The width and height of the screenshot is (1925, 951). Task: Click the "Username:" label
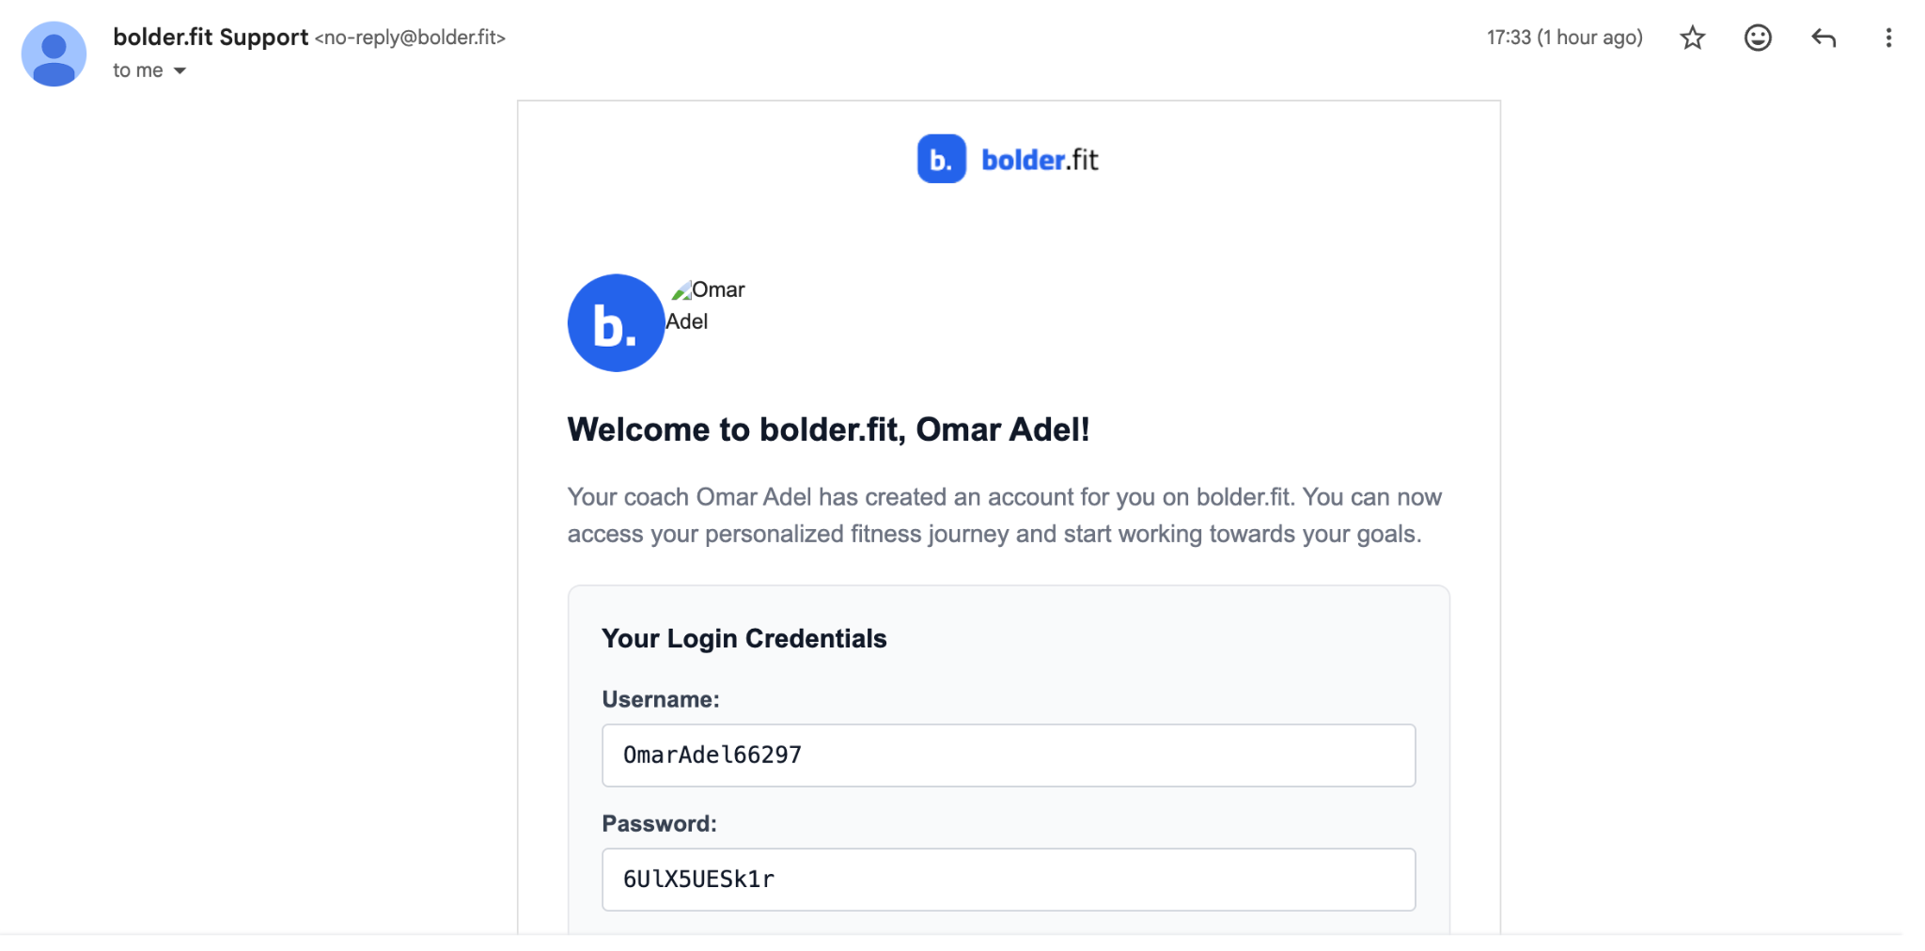point(660,699)
